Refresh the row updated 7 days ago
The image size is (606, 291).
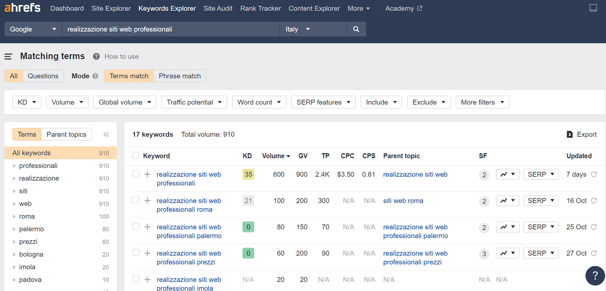(x=594, y=174)
